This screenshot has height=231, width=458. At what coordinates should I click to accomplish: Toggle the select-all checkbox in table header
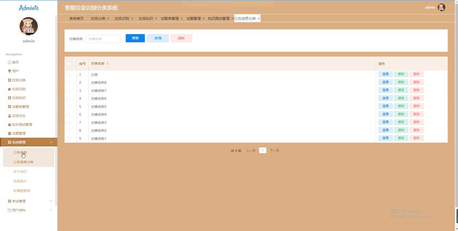point(69,63)
